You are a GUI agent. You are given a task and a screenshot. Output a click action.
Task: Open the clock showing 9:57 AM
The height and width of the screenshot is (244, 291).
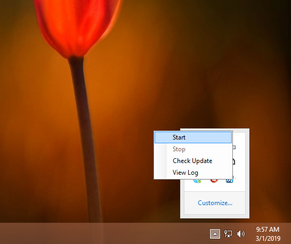(268, 230)
